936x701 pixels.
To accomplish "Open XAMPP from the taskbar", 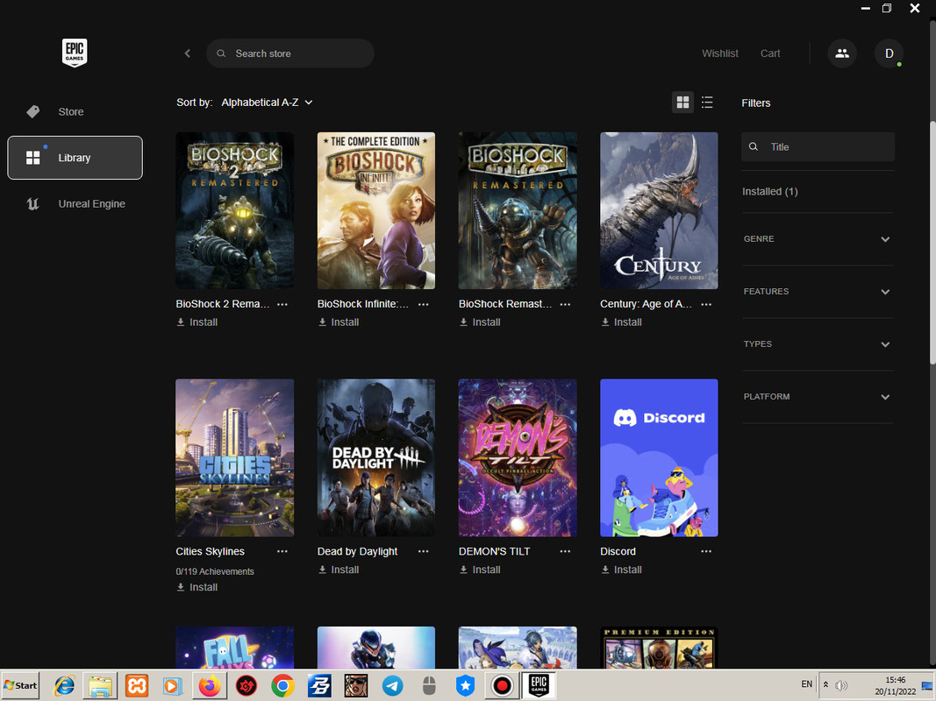I will pos(137,686).
